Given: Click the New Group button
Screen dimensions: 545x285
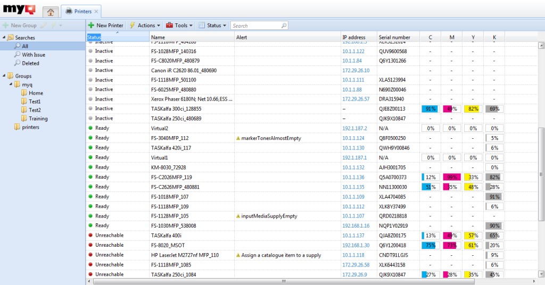Looking at the screenshot, I should tap(20, 26).
